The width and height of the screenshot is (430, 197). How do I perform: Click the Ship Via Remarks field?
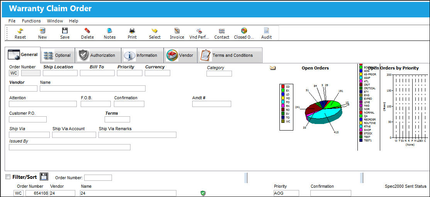(137, 135)
